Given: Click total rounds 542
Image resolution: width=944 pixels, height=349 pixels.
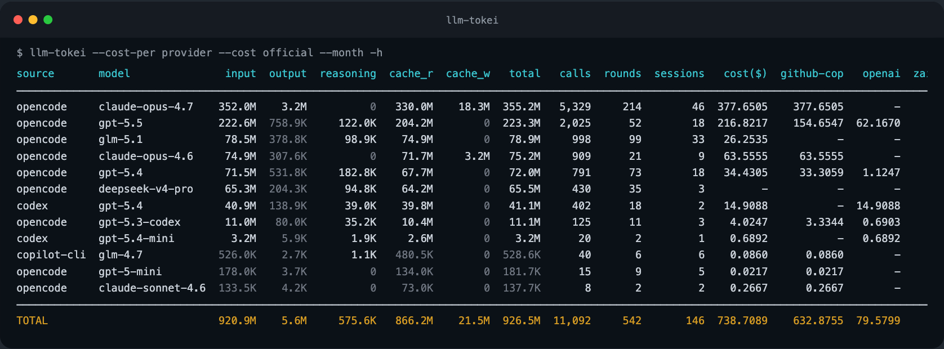Looking at the screenshot, I should tap(632, 321).
